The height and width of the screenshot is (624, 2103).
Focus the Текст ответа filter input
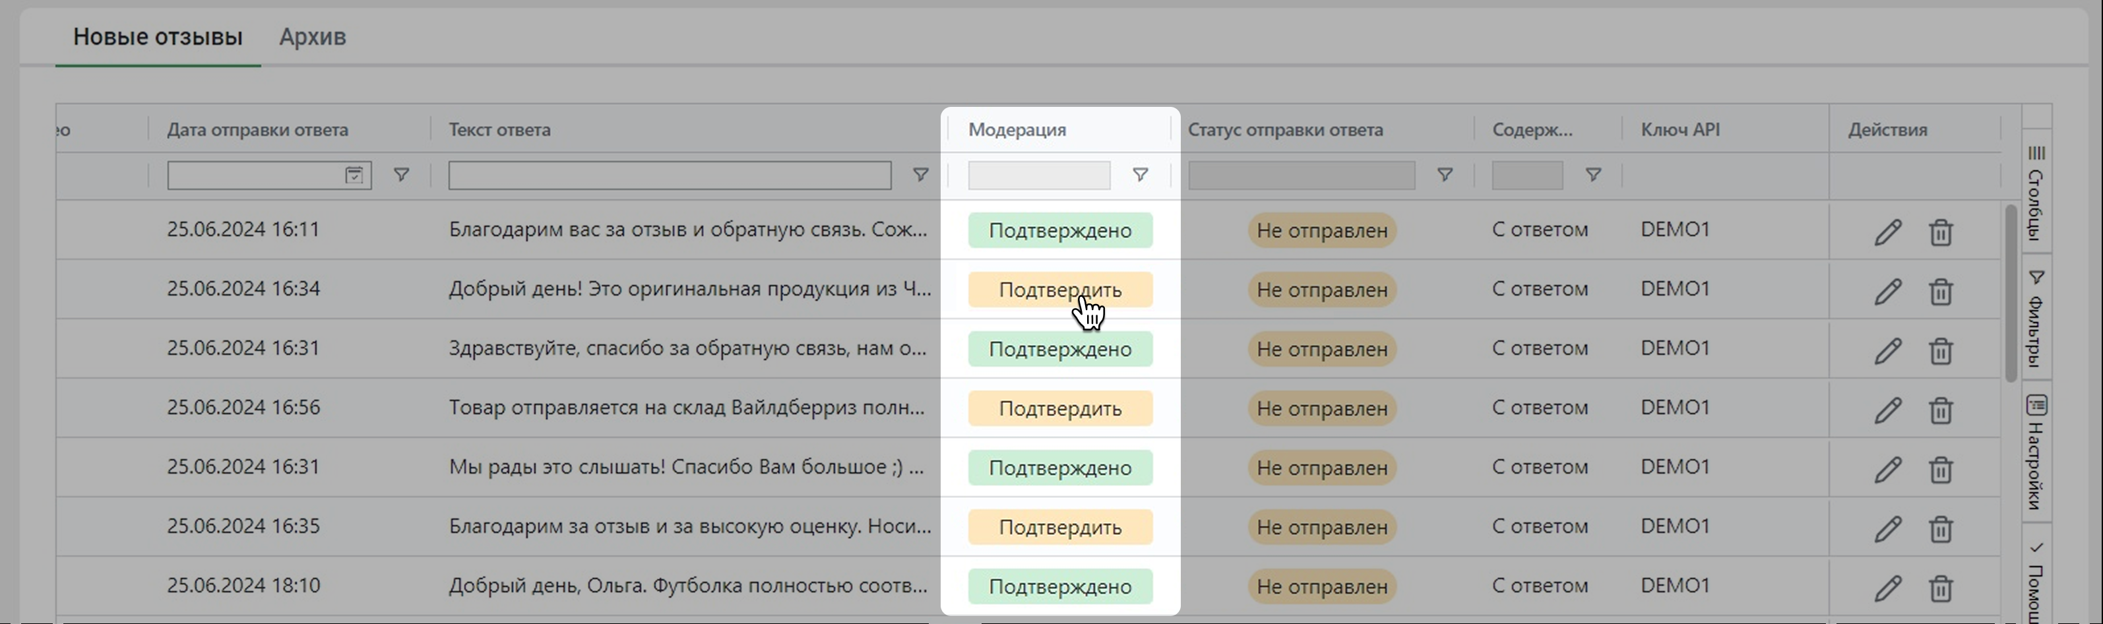click(670, 175)
